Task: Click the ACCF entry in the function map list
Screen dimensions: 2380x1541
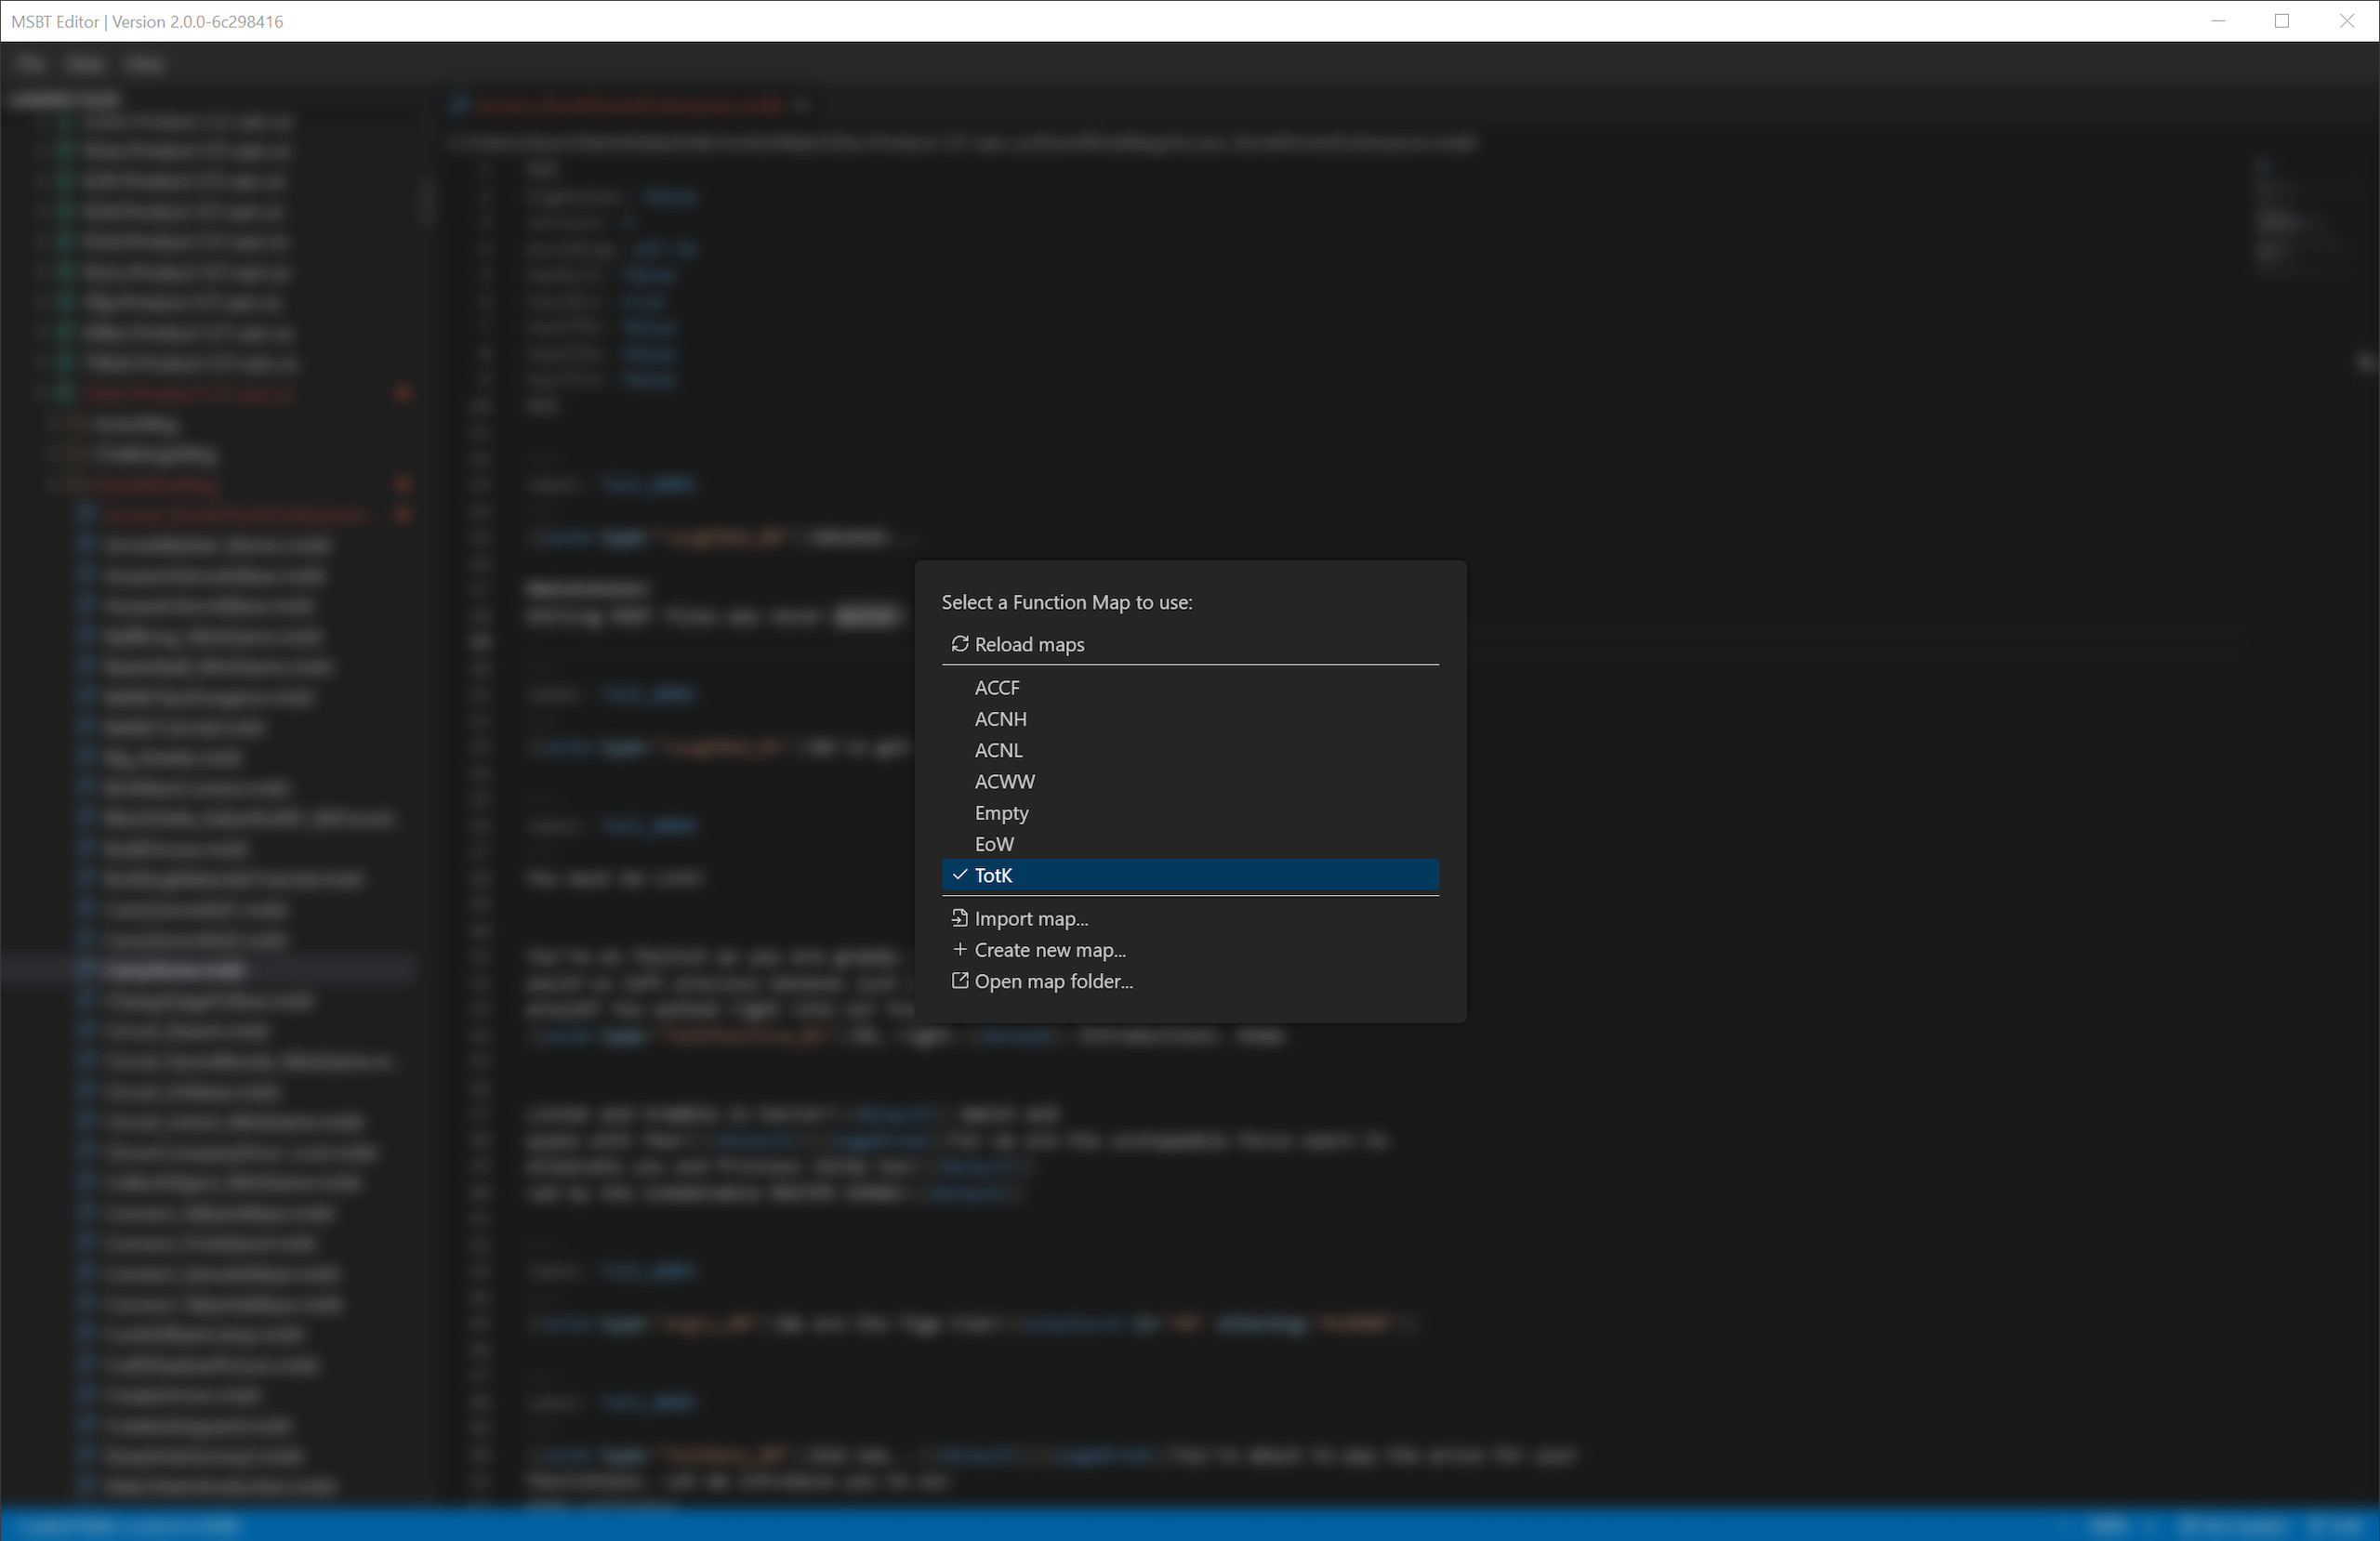Action: pyautogui.click(x=997, y=687)
